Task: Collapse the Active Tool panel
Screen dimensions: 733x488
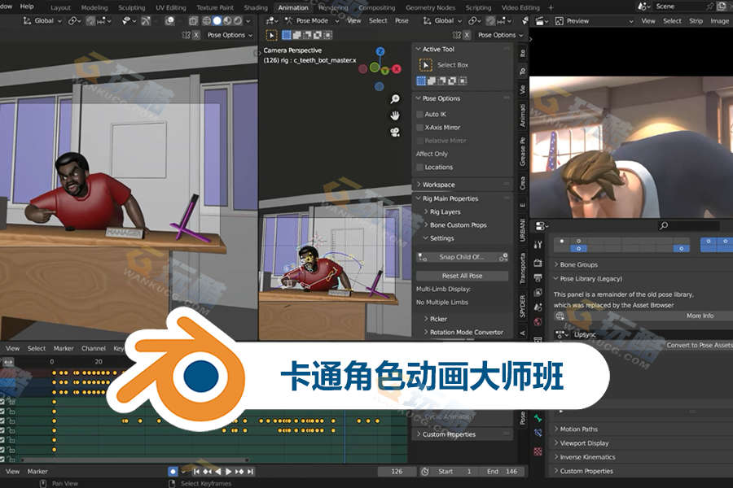Action: 419,49
